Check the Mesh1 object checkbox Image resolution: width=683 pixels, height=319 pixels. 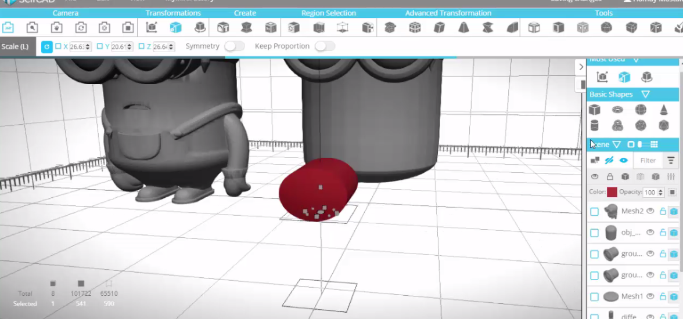click(594, 297)
